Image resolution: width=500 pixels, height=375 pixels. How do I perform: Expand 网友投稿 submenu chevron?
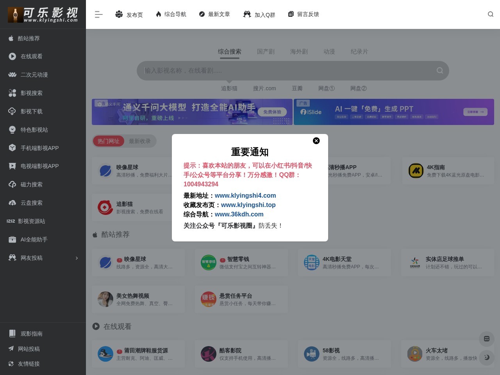point(77,258)
